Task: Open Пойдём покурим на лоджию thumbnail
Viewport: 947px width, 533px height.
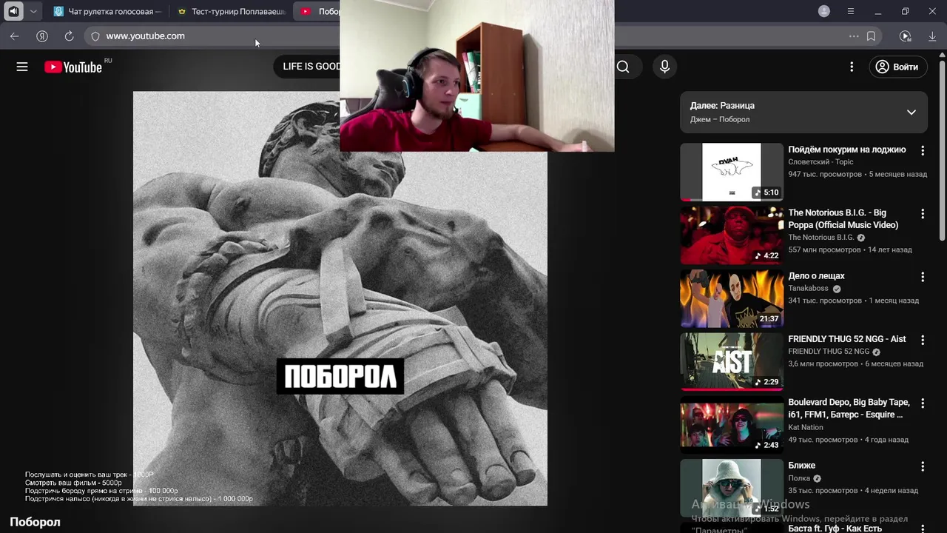Action: coord(732,172)
